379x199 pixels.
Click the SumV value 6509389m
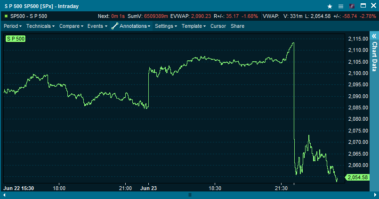156,16
